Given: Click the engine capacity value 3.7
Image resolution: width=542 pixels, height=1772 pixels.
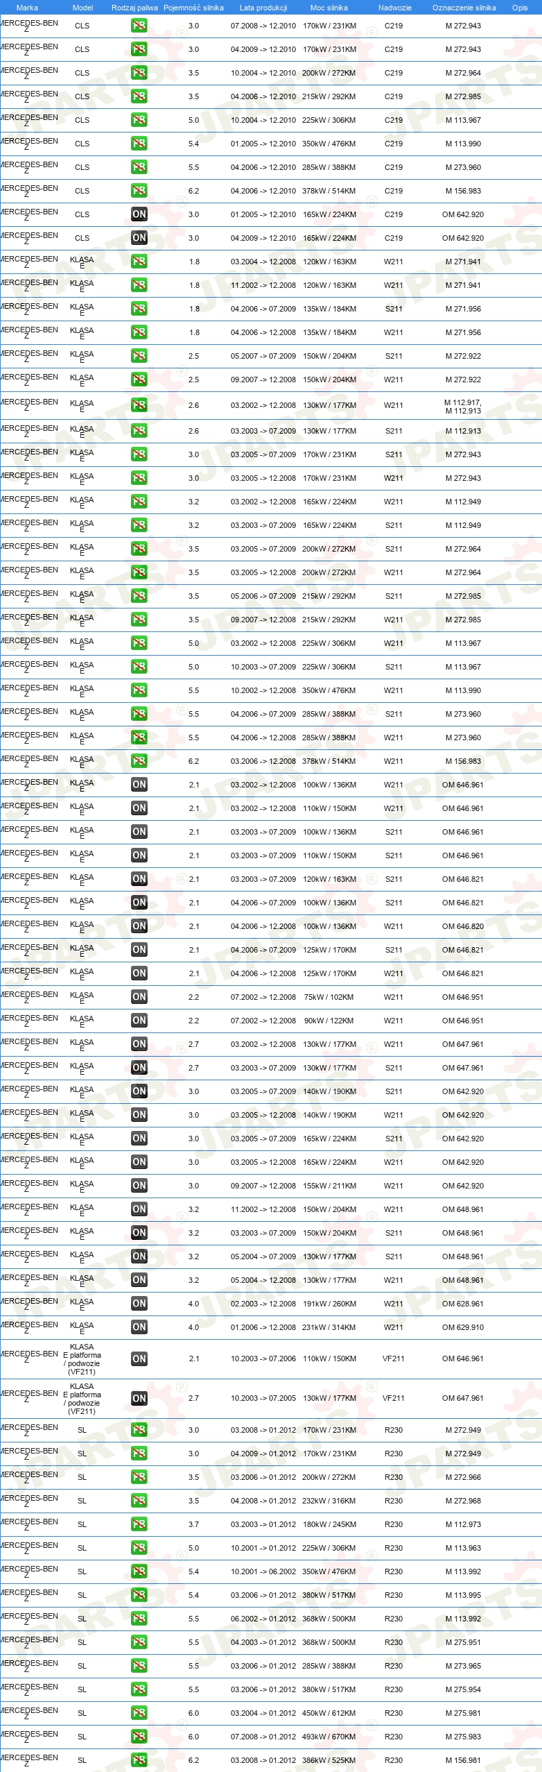Looking at the screenshot, I should point(193,1524).
